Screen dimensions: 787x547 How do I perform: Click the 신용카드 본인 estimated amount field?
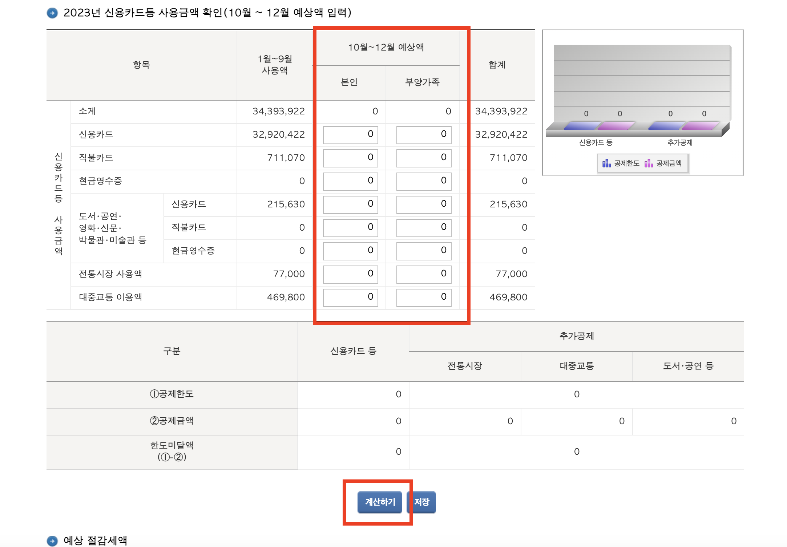point(350,135)
